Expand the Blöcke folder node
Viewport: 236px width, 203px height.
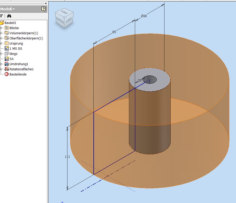pyautogui.click(x=1, y=28)
